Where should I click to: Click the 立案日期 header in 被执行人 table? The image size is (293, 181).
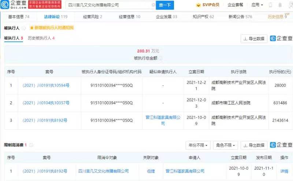[196, 72]
